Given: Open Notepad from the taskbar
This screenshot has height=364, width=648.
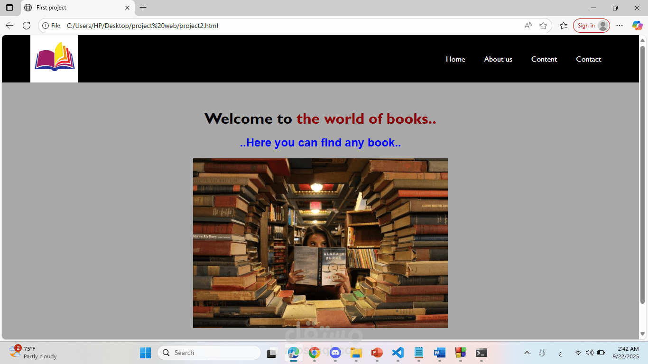Looking at the screenshot, I should 418,353.
